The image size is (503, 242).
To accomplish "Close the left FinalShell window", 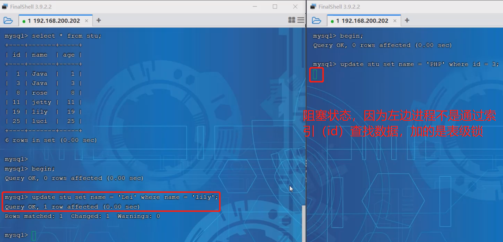I will coord(295,7).
